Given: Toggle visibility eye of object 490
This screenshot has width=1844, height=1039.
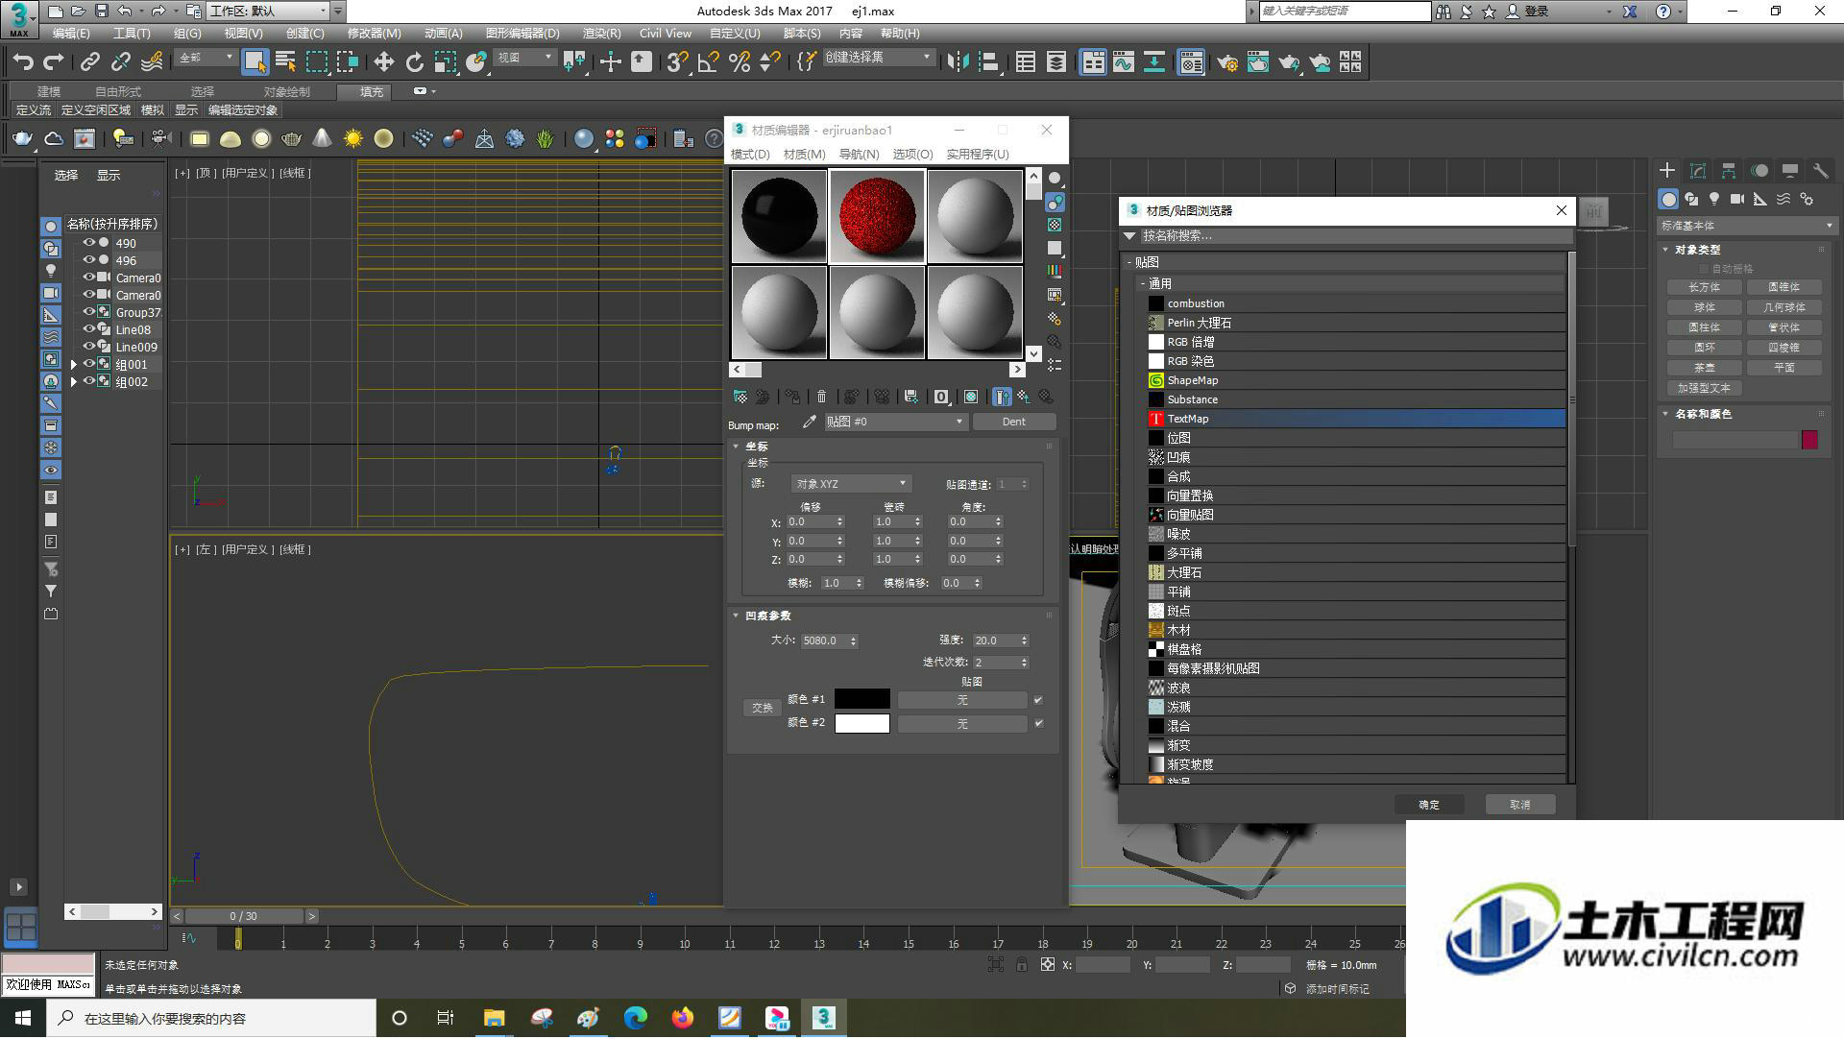Looking at the screenshot, I should 88,243.
